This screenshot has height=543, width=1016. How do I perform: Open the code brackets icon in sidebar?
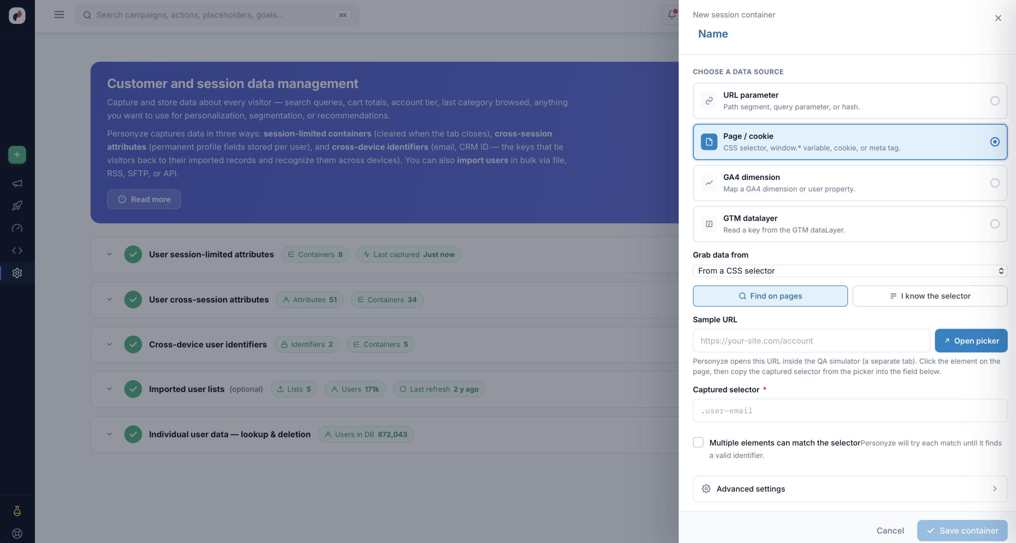pos(17,250)
